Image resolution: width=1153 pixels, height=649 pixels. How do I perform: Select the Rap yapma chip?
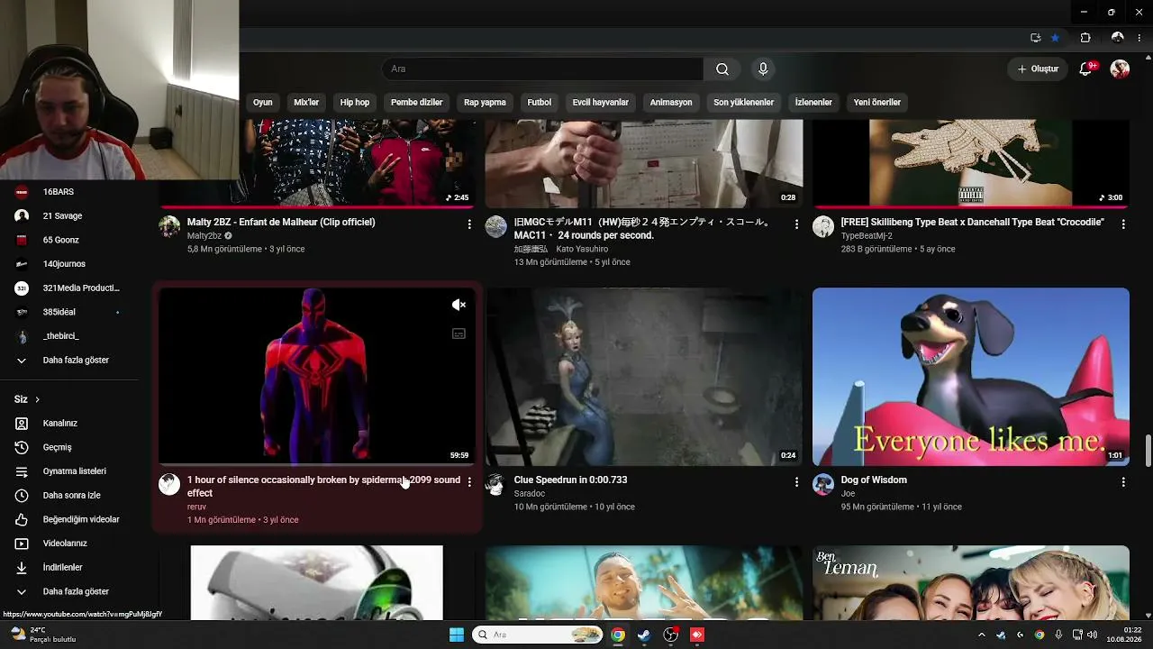tap(485, 103)
